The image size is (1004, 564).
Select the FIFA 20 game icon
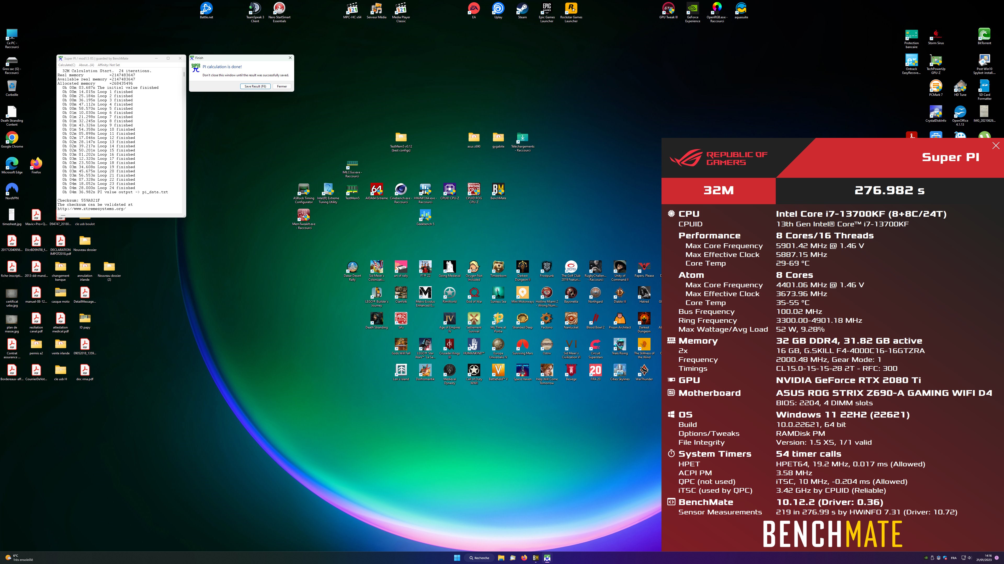point(595,373)
